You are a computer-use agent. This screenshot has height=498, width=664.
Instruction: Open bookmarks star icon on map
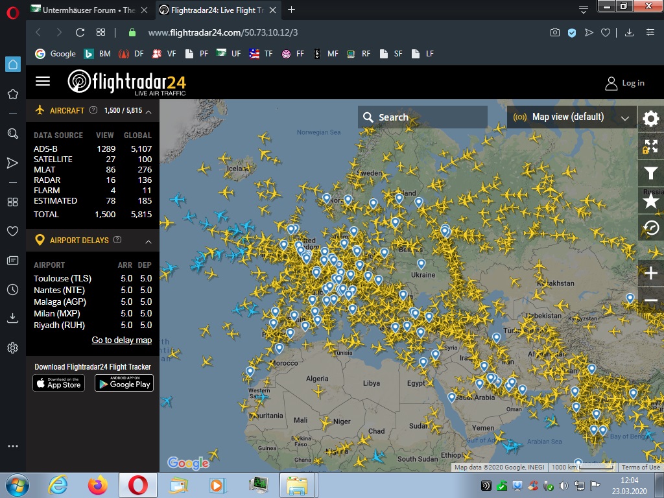[x=650, y=201]
